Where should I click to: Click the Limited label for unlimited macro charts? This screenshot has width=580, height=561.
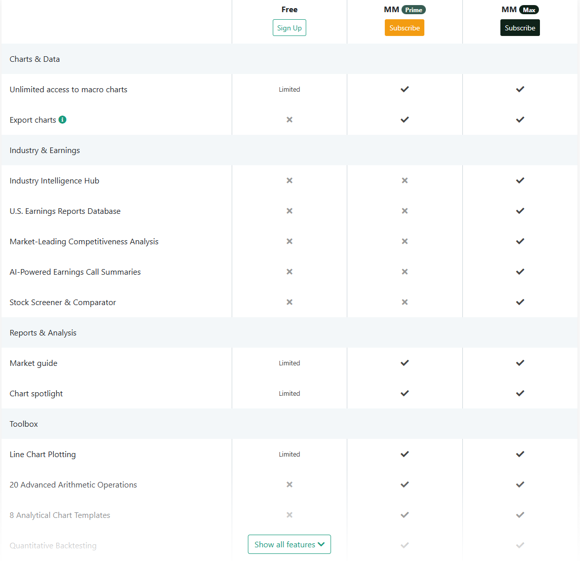coord(289,89)
